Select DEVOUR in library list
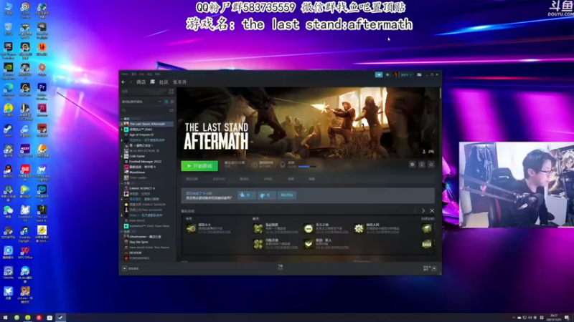This screenshot has height=322, width=574. tap(135, 253)
